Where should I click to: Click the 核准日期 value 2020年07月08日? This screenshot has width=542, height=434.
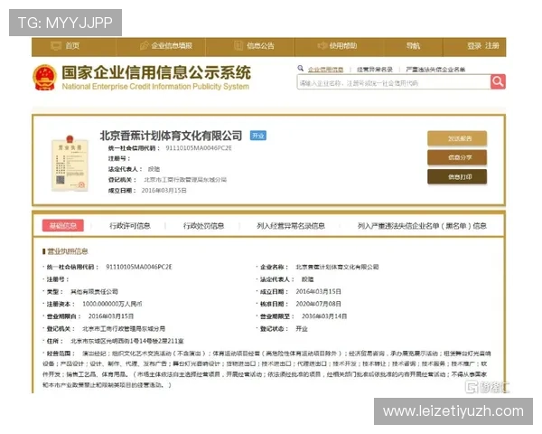pyautogui.click(x=318, y=304)
